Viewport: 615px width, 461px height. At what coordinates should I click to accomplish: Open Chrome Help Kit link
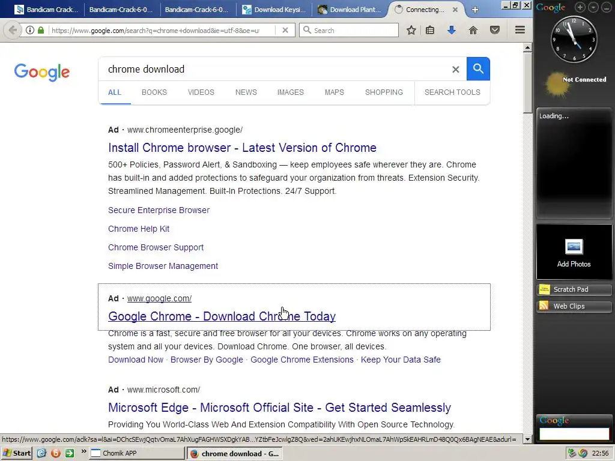(139, 229)
